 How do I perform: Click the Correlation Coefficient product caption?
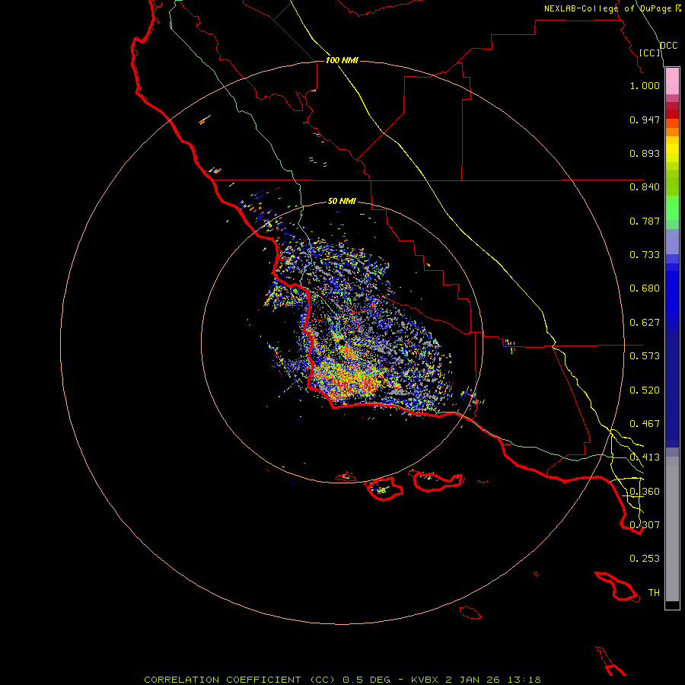point(342,680)
